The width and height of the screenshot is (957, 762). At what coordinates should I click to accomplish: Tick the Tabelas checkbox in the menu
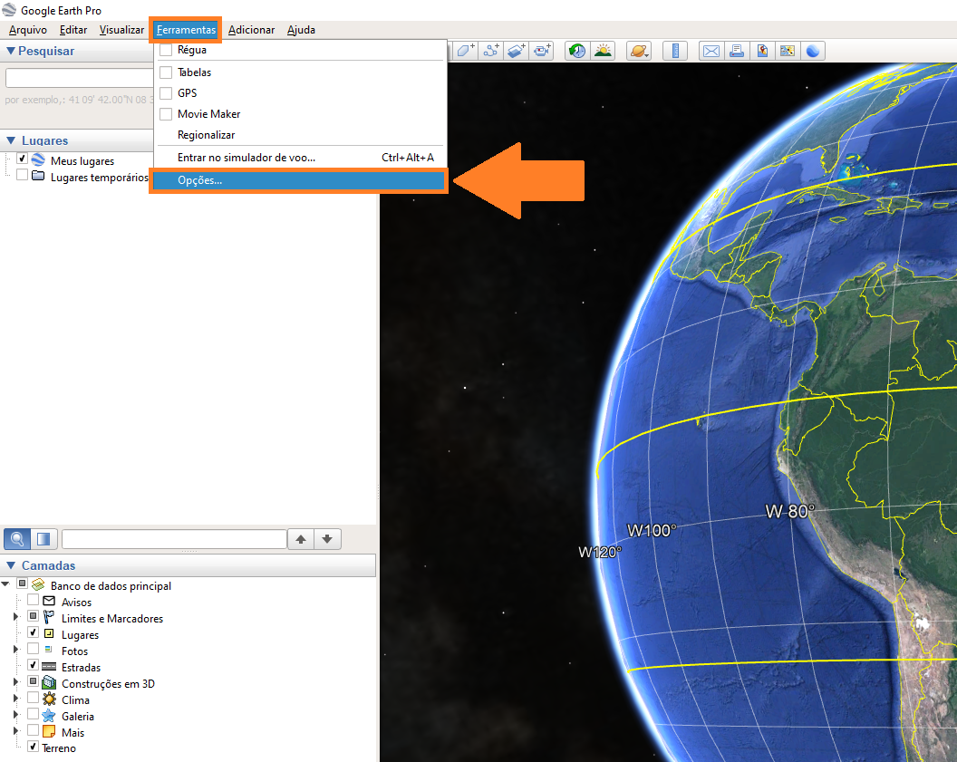point(166,72)
